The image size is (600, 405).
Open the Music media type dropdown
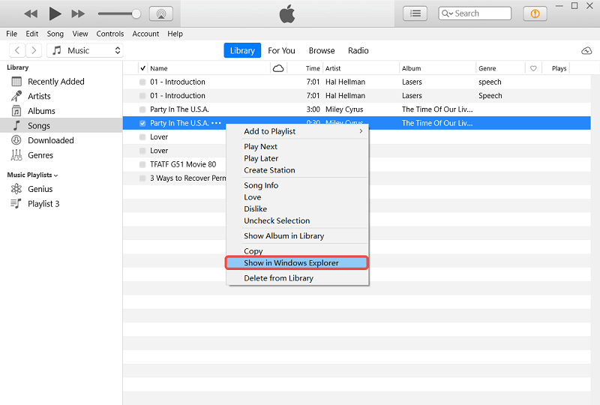pos(85,50)
